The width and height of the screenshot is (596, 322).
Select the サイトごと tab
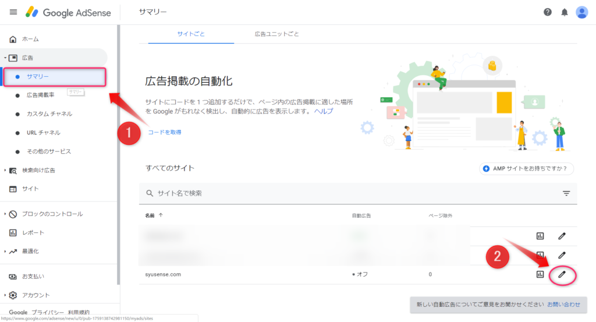click(x=191, y=34)
